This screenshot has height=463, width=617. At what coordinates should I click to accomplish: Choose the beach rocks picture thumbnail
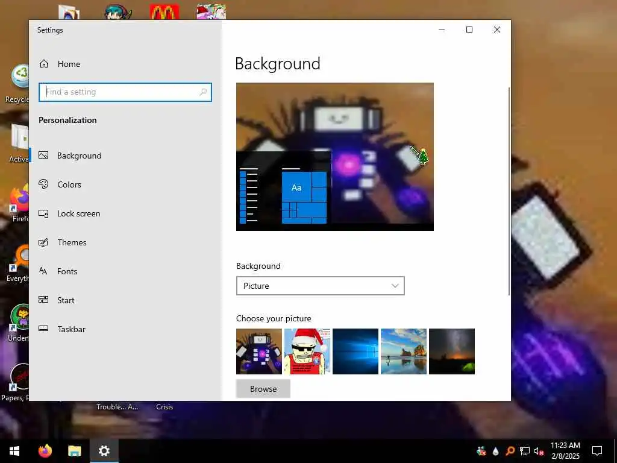coord(404,351)
